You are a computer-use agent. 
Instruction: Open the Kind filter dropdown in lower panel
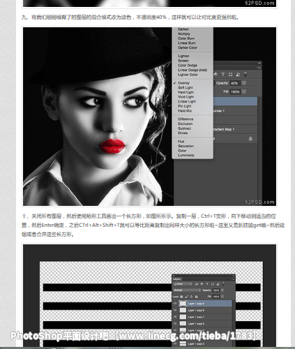tap(183, 284)
